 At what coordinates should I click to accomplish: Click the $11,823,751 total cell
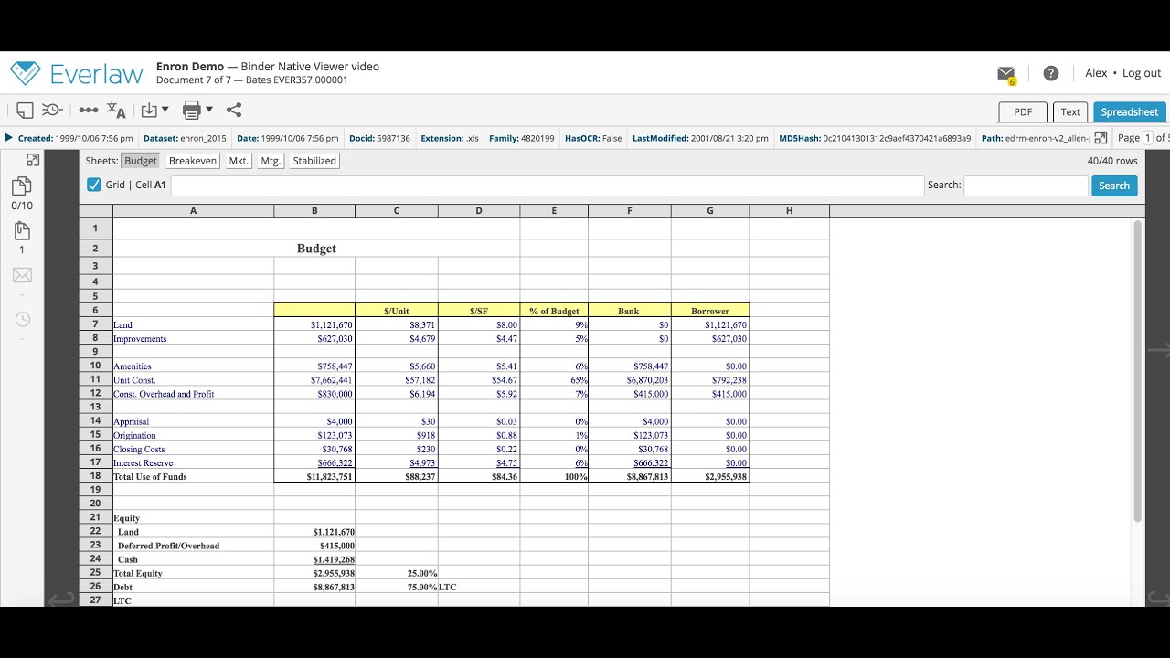pyautogui.click(x=314, y=477)
